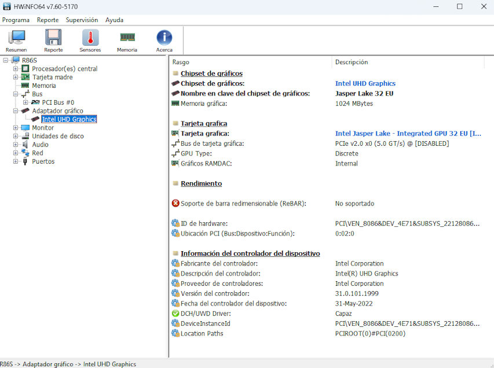
Task: Select the 31-May-2022 driver date value
Action: (354, 303)
